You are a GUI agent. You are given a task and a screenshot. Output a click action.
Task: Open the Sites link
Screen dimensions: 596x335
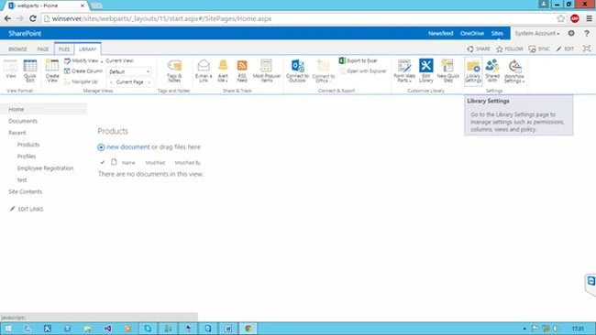(x=497, y=33)
